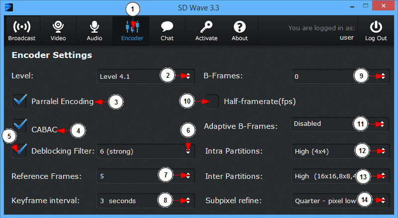Switch to the Video tab
This screenshot has height=218, width=398.
(58, 31)
